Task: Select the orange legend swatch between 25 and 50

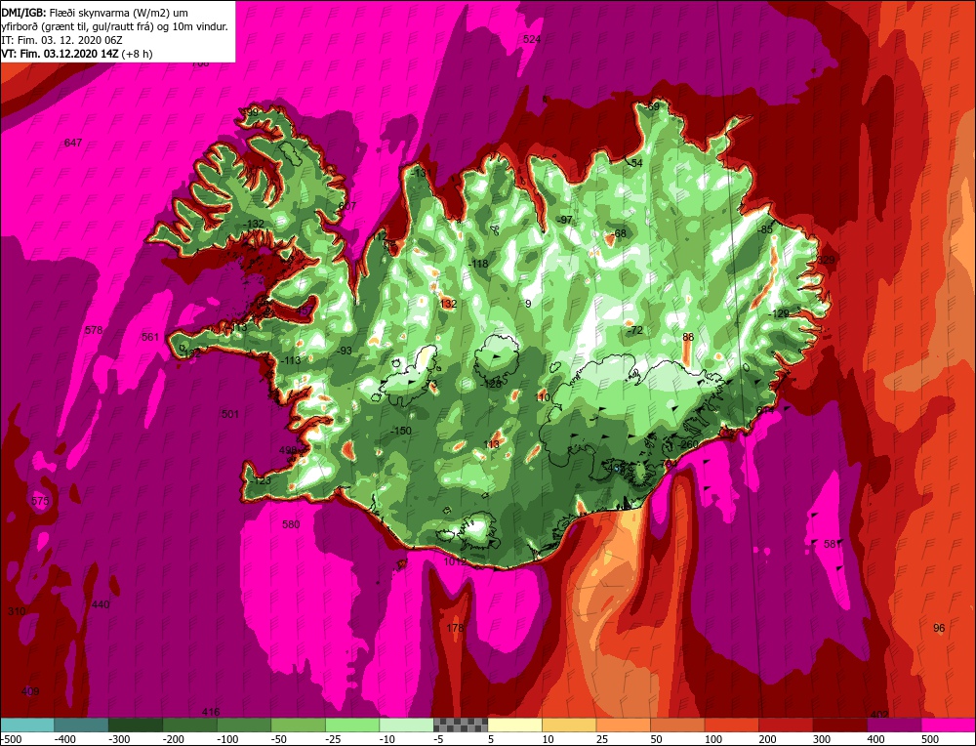Action: tap(623, 725)
